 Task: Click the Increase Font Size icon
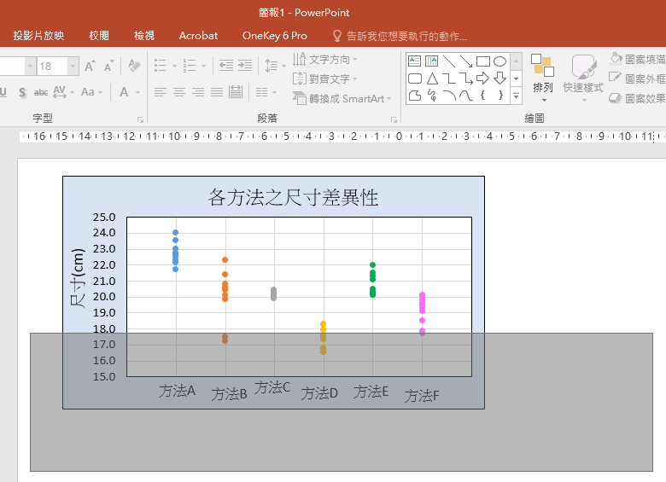90,66
